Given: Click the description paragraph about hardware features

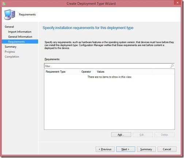Looking at the screenshot, I should click(x=109, y=45).
